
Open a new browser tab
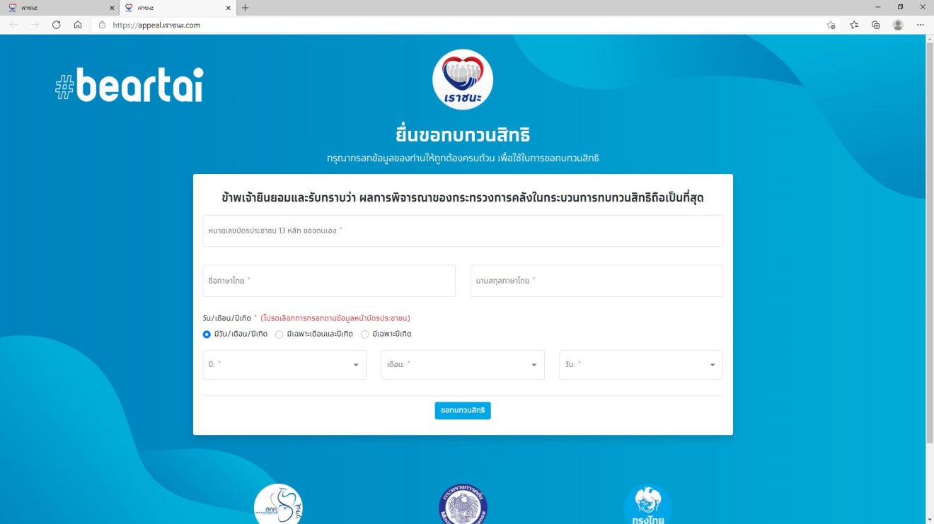pyautogui.click(x=246, y=8)
